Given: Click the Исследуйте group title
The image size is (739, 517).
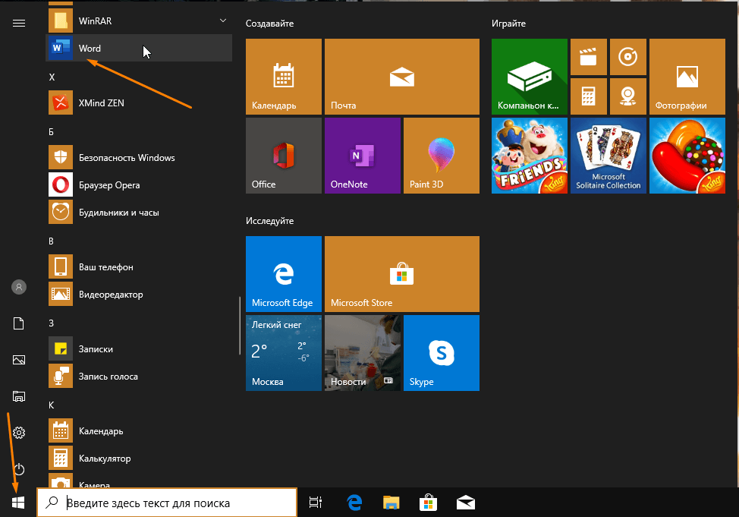Looking at the screenshot, I should (x=269, y=221).
